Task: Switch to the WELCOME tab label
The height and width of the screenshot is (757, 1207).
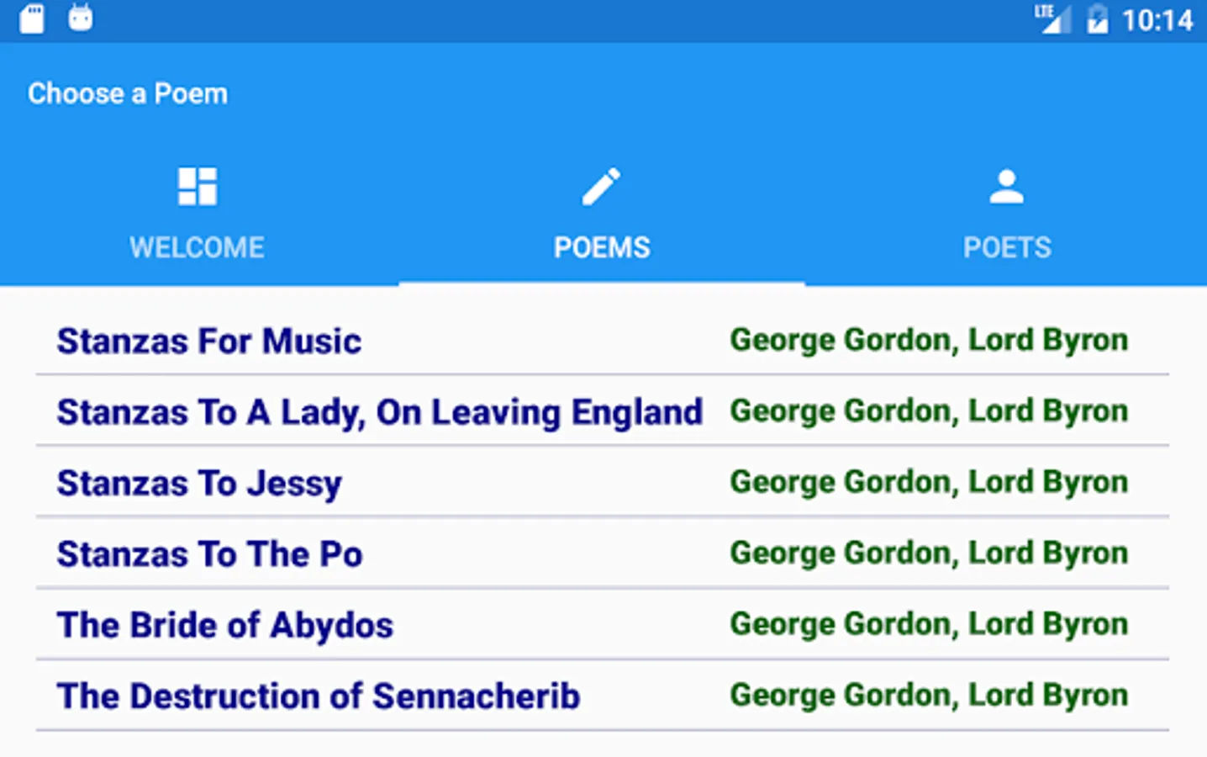Action: pyautogui.click(x=198, y=247)
